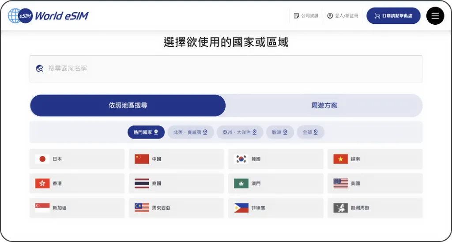Viewport: 452px width, 242px height.
Task: Choose the 歐洲周遊 label
Action: [360, 208]
